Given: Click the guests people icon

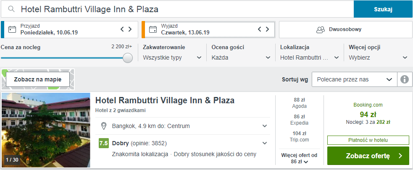Looking at the screenshot, I should (321, 29).
